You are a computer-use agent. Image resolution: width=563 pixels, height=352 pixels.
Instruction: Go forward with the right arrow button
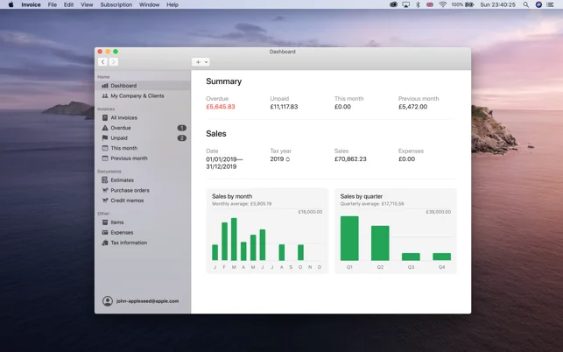pos(114,62)
